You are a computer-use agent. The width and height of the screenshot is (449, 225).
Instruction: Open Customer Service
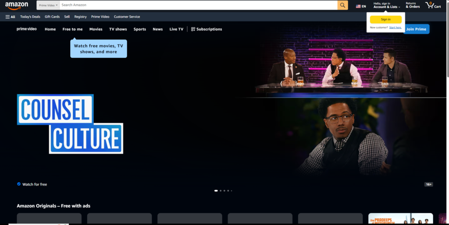tap(127, 17)
